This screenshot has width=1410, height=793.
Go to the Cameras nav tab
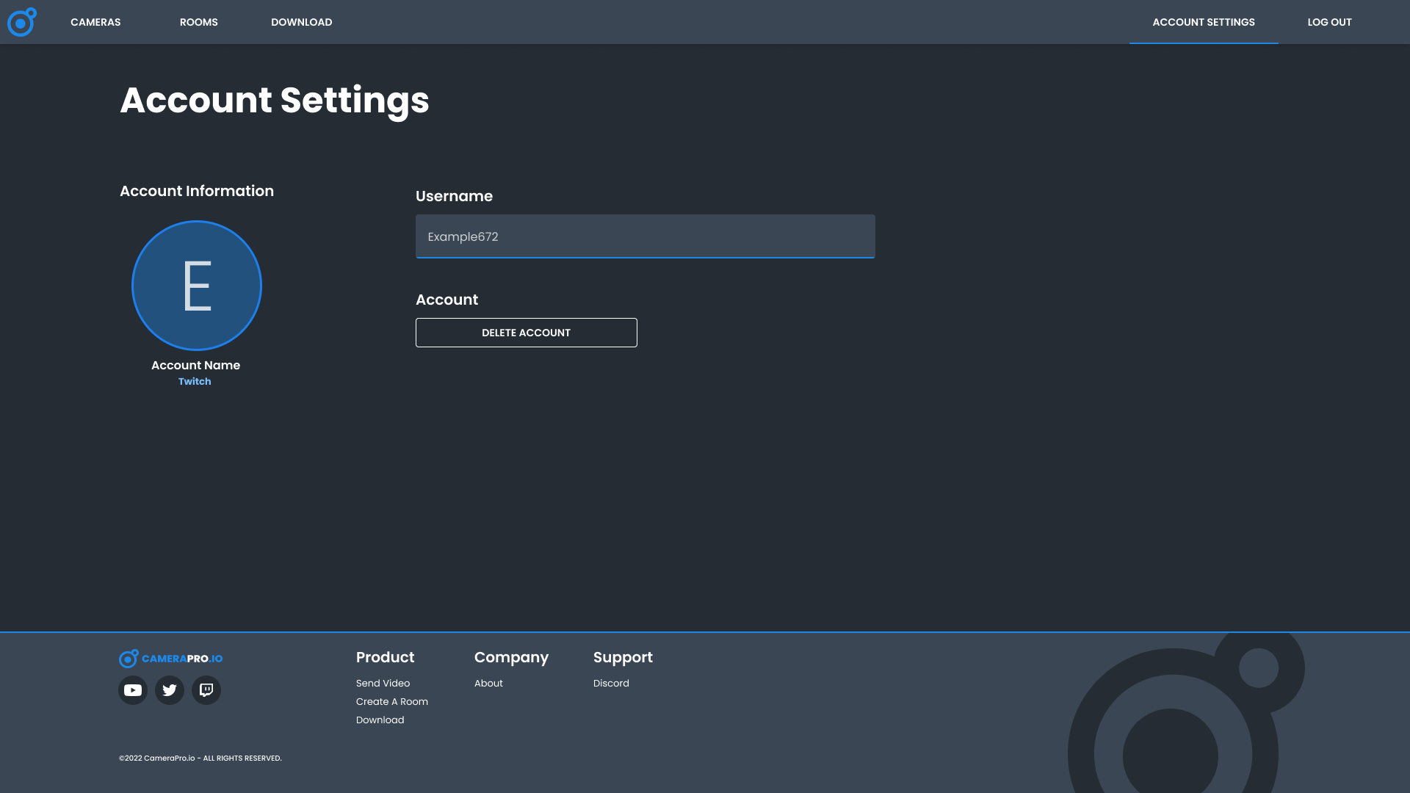coord(95,22)
